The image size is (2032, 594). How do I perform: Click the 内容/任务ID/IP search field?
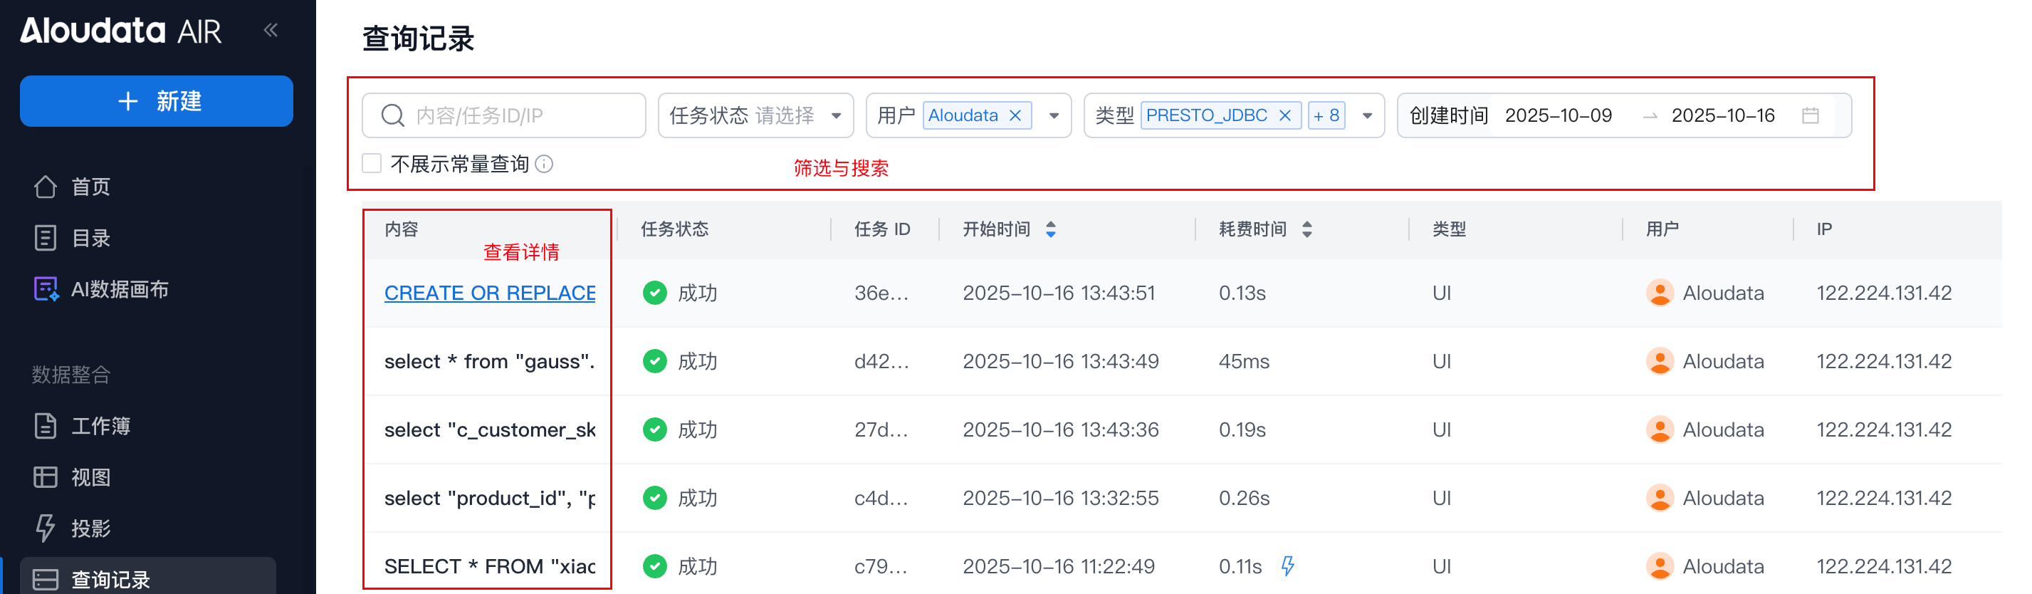pyautogui.click(x=520, y=116)
